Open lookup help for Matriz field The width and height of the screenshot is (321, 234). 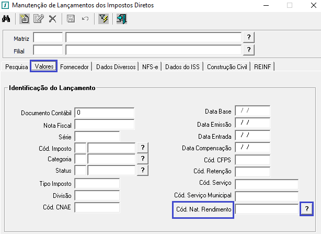coord(249,37)
